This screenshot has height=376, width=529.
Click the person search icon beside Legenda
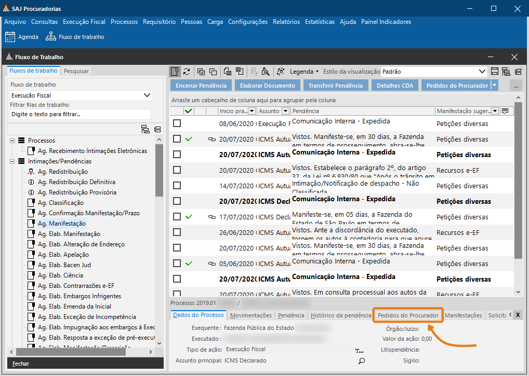[281, 72]
